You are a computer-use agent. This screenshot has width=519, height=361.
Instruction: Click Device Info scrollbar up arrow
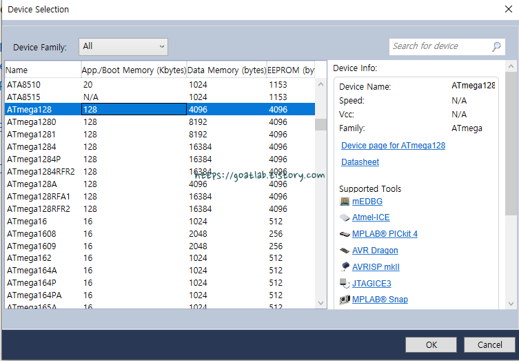coord(511,67)
